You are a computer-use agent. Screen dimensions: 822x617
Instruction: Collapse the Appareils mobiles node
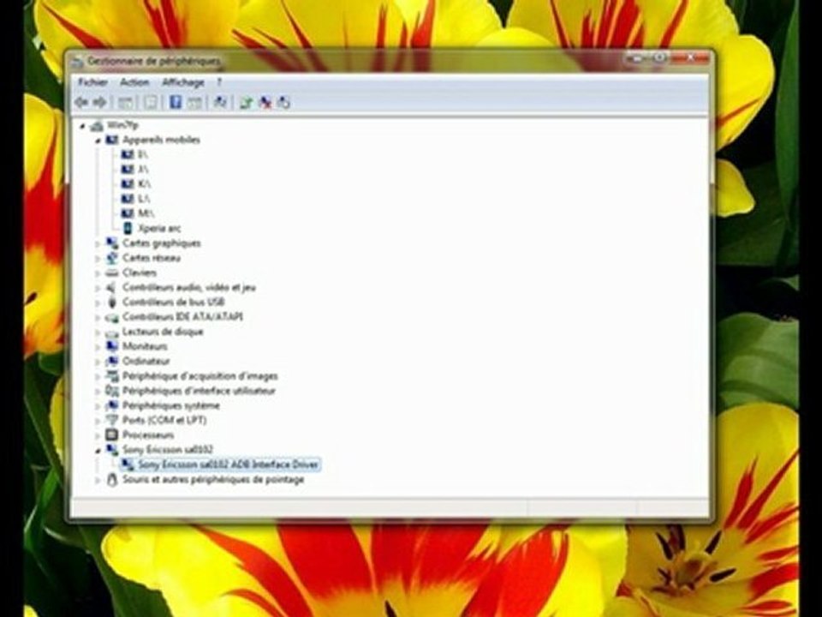click(98, 140)
